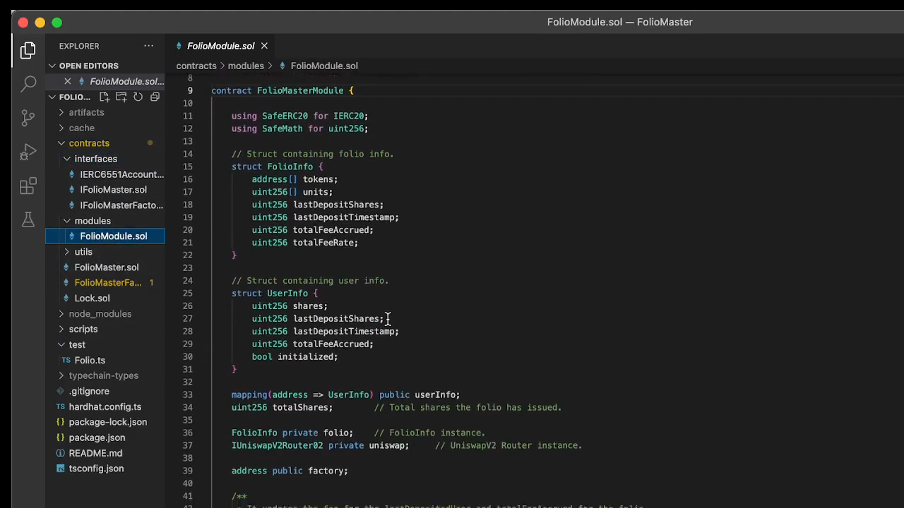904x508 pixels.
Task: Select the FolioModule.sol editor tab
Action: [220, 46]
